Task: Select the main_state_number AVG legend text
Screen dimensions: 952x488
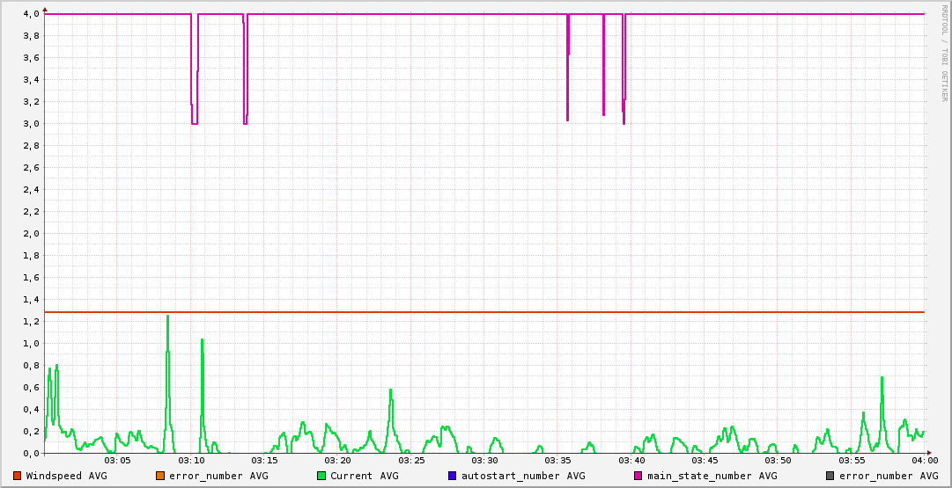Action: pyautogui.click(x=712, y=476)
